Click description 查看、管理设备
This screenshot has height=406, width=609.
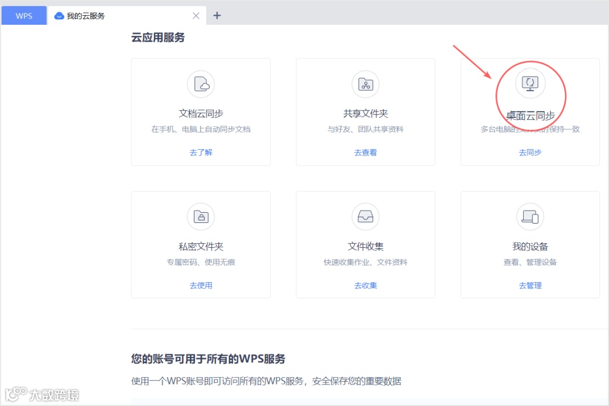tap(530, 262)
